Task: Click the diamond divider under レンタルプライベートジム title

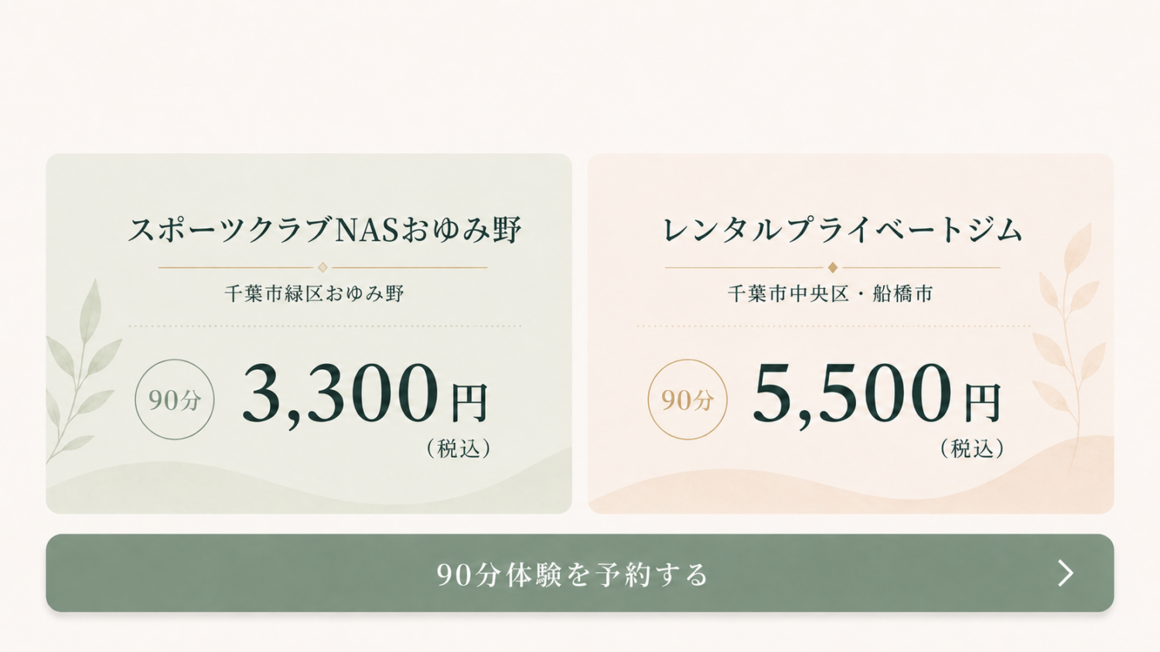Action: [833, 267]
